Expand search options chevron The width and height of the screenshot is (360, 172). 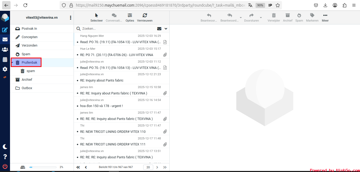click(x=166, y=29)
